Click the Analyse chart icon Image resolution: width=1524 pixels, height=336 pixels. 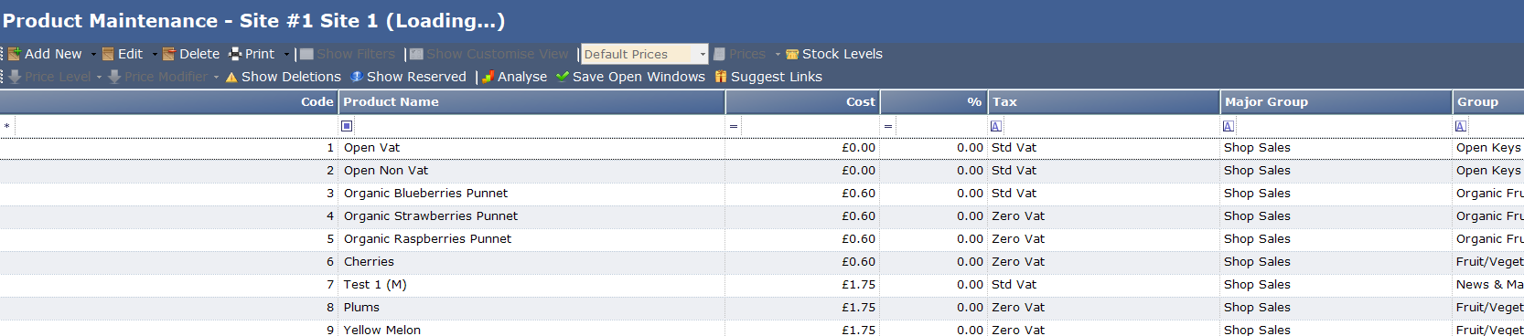pyautogui.click(x=488, y=77)
